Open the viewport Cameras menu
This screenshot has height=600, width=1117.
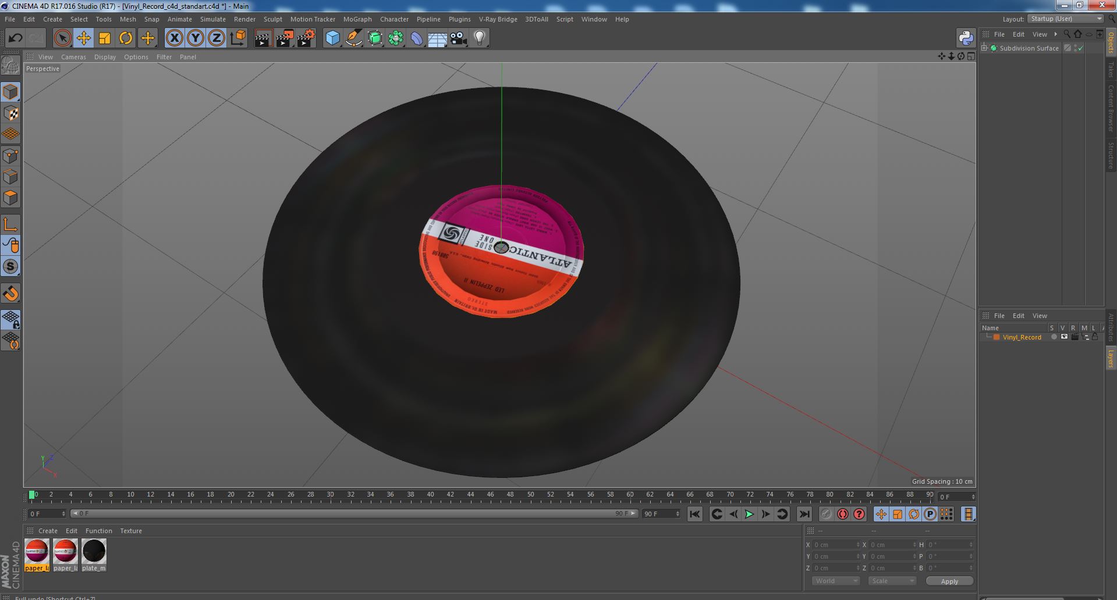pos(73,57)
